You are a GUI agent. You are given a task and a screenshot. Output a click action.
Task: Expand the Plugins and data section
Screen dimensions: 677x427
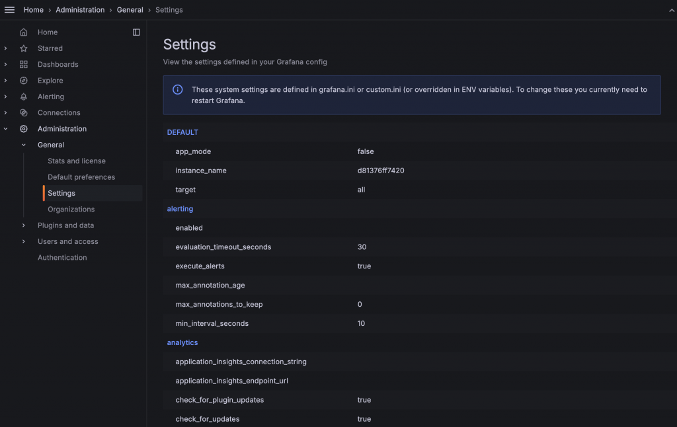point(24,225)
